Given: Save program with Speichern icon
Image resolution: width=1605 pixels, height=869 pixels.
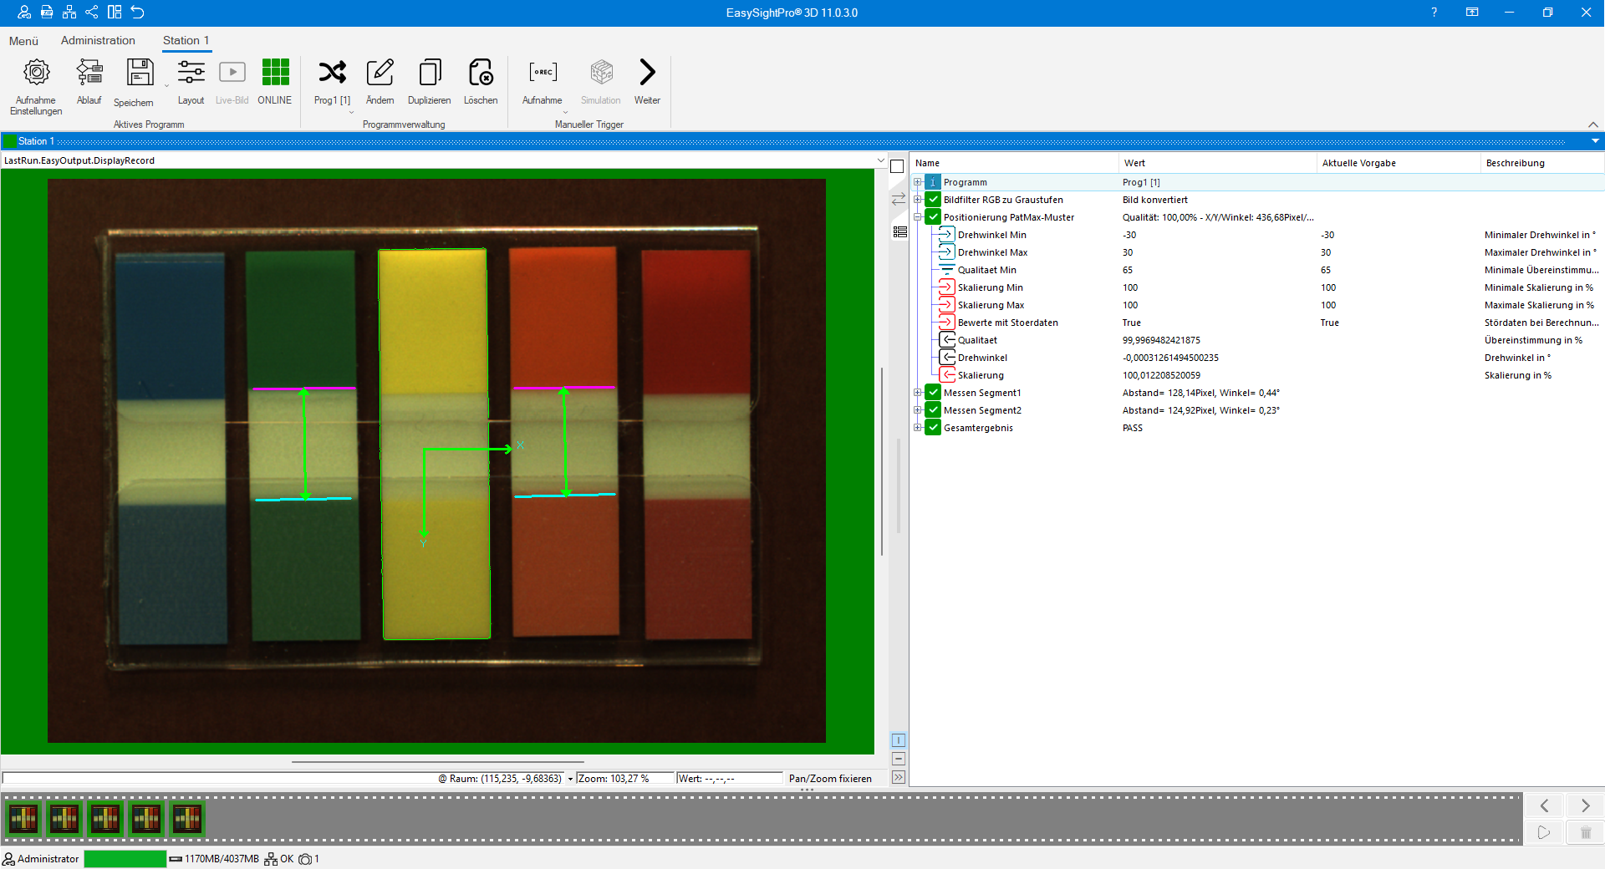Looking at the screenshot, I should [x=140, y=74].
